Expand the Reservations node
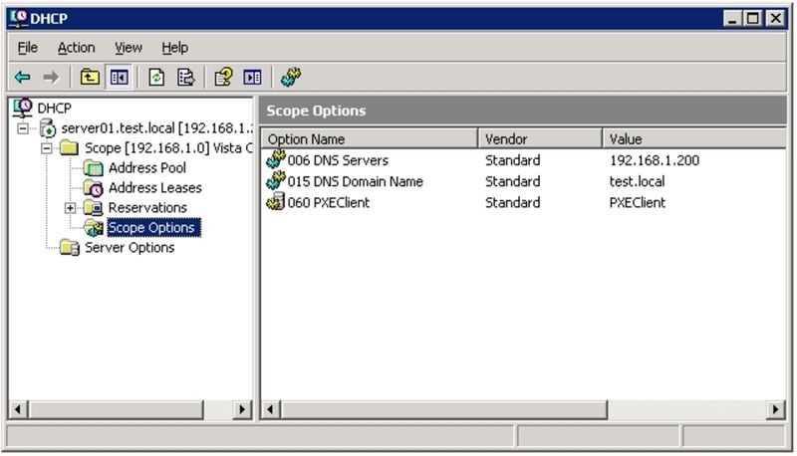 [71, 208]
